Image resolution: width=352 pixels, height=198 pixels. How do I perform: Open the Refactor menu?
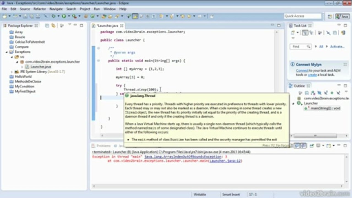(x=40, y=9)
